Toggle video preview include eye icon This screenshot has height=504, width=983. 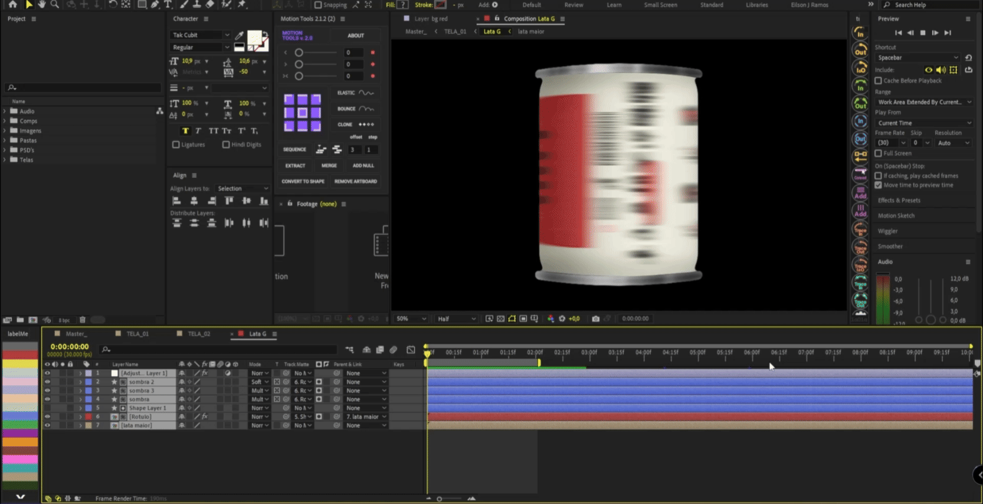tap(929, 70)
